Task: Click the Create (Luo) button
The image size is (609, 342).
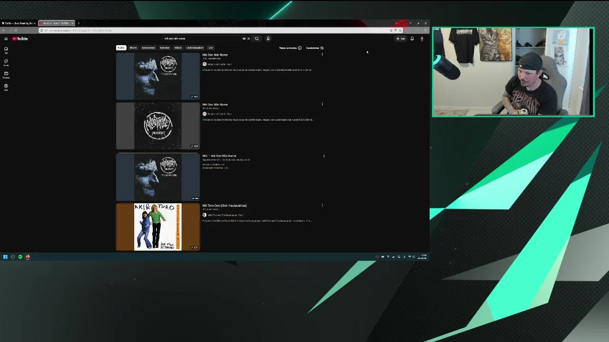Action: tap(401, 38)
